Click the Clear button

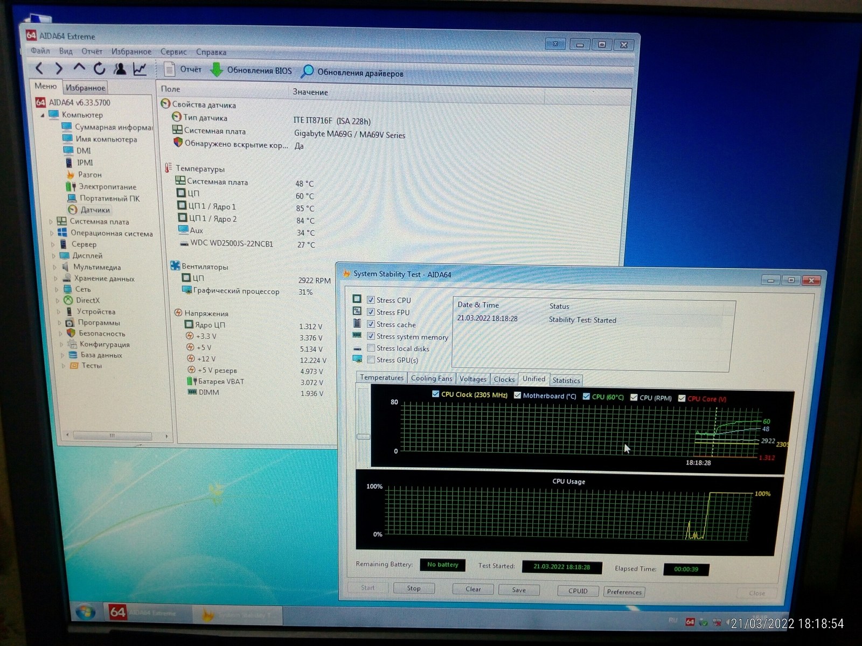474,589
